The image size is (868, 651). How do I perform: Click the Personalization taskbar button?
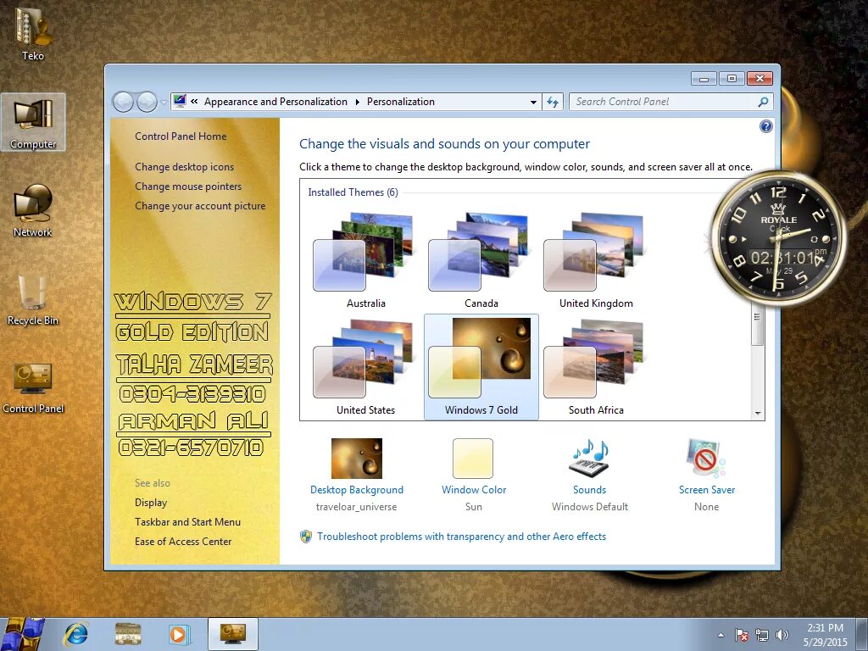pos(232,634)
